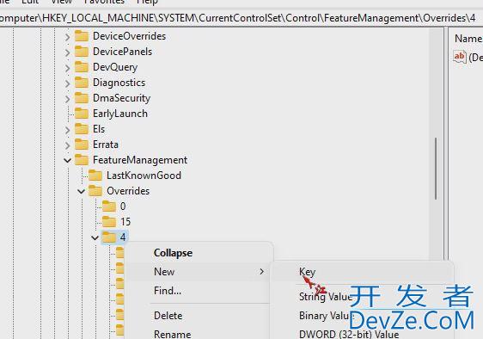
Task: Click folder icon of key 15
Action: click(x=109, y=222)
